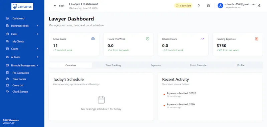
Task: Click the clock icon on Hours This Week card
Action: coord(148,39)
